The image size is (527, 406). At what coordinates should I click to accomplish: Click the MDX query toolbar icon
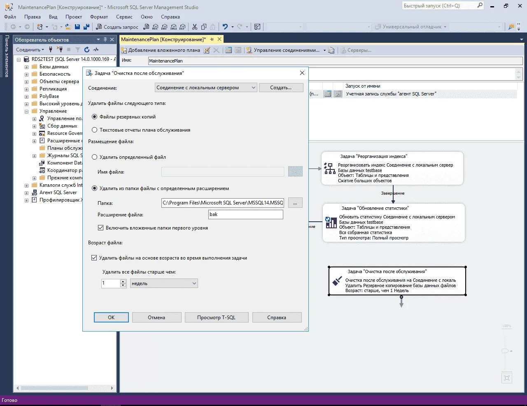pyautogui.click(x=155, y=27)
